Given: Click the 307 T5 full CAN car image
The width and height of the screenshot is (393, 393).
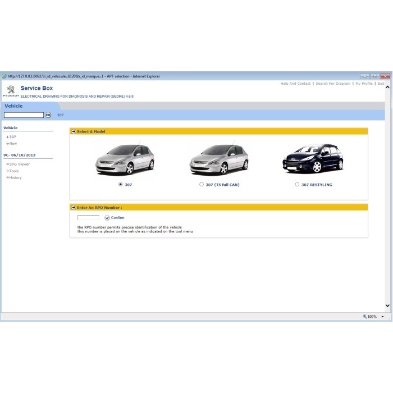Looking at the screenshot, I should (x=219, y=159).
